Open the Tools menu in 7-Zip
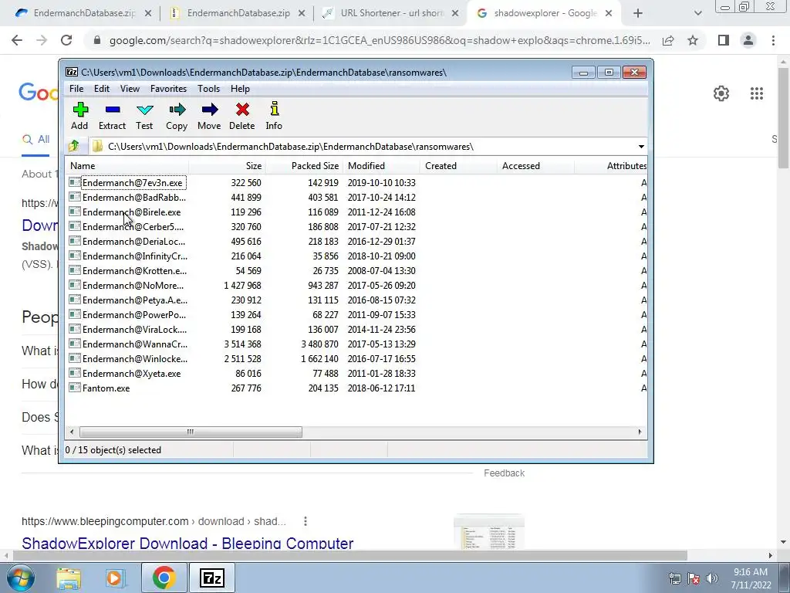 pos(208,89)
